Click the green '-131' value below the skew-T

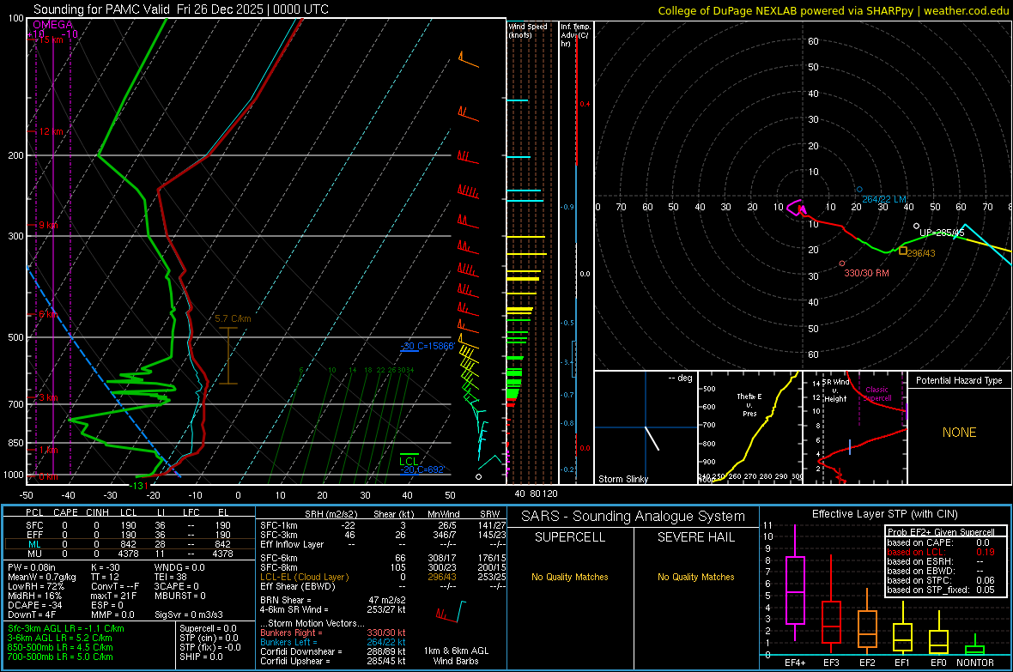(139, 486)
